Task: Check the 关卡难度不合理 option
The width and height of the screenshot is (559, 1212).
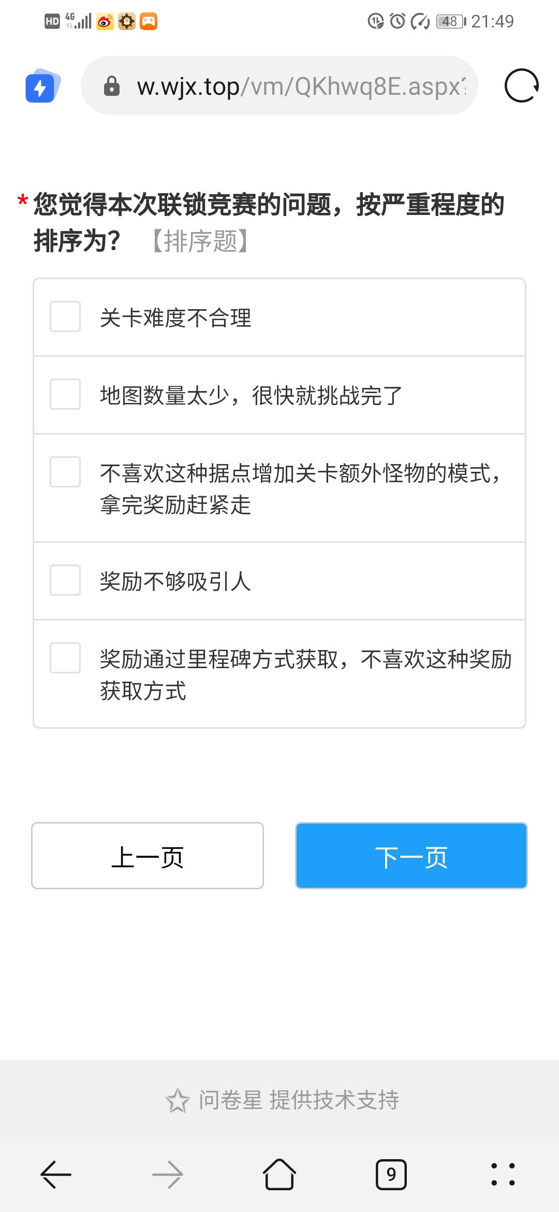Action: [x=65, y=316]
